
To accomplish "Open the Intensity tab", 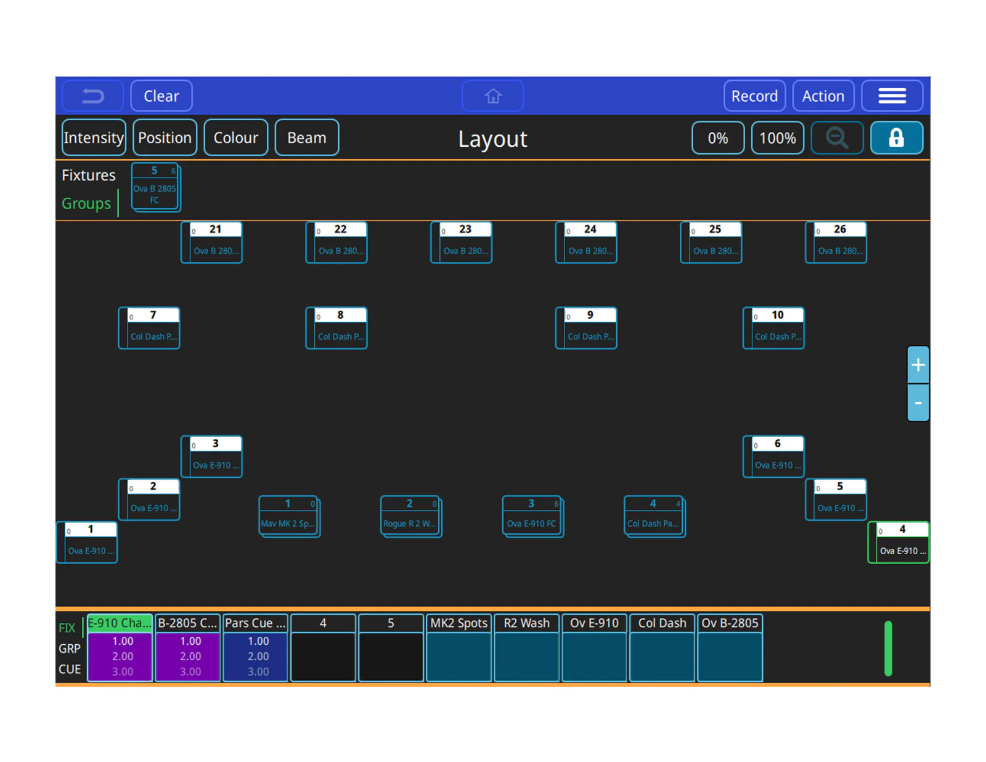I will (94, 137).
